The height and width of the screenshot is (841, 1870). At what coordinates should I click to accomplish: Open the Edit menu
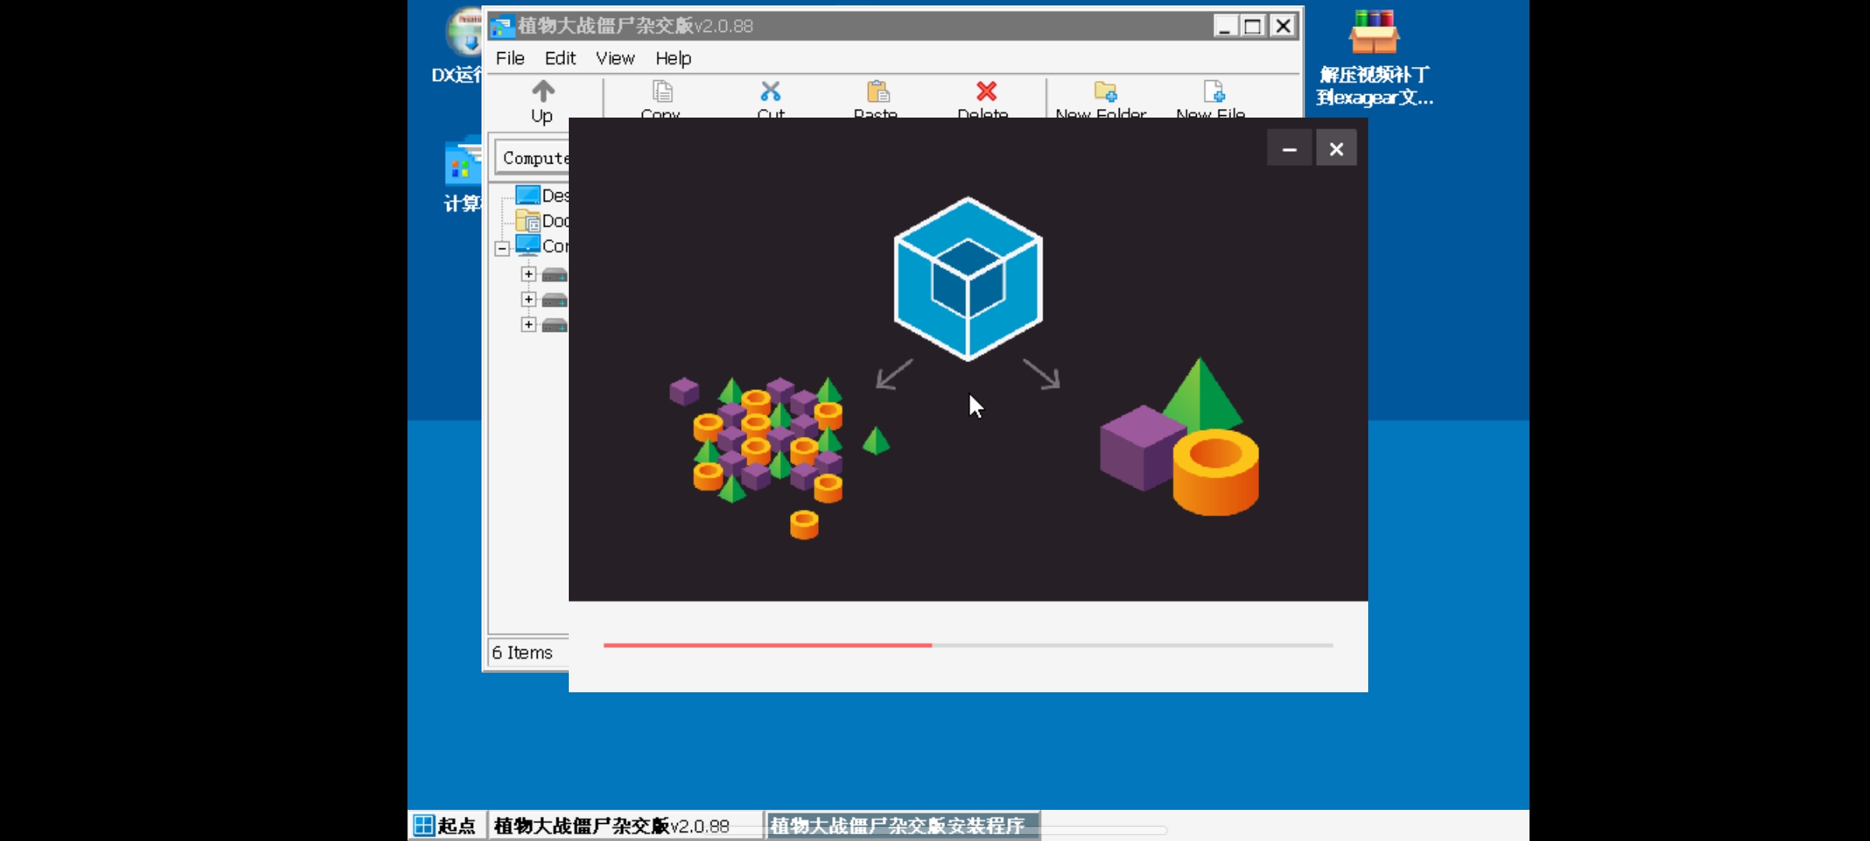click(560, 58)
